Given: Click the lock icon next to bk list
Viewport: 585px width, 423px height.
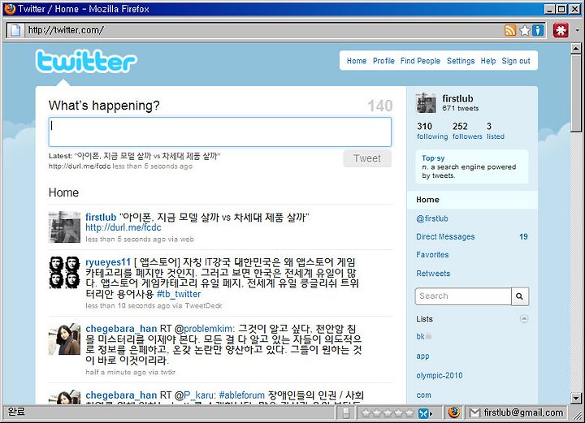Looking at the screenshot, I should [428, 336].
